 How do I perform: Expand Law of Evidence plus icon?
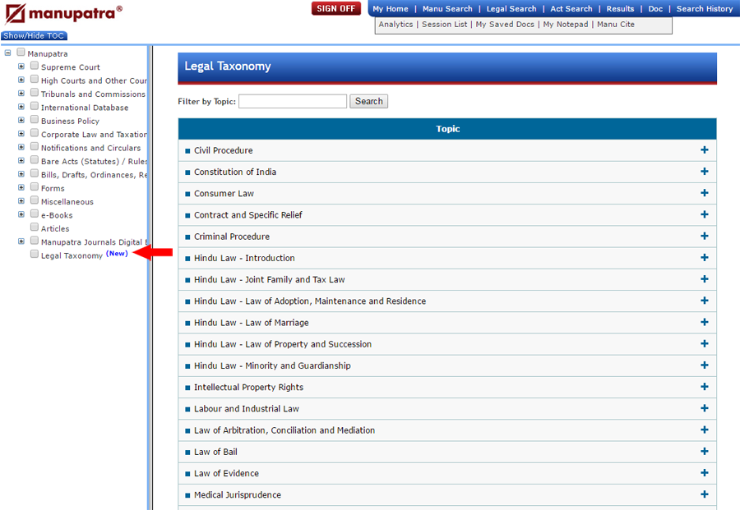704,473
